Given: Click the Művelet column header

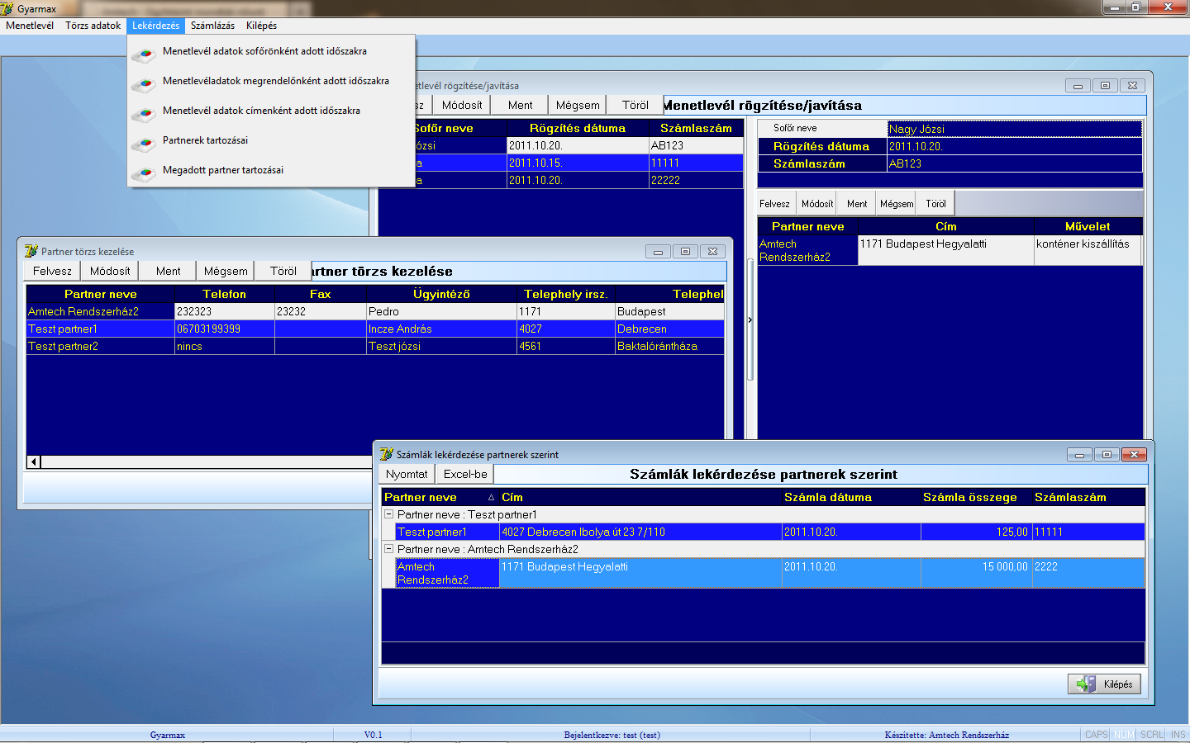Looking at the screenshot, I should (1088, 226).
